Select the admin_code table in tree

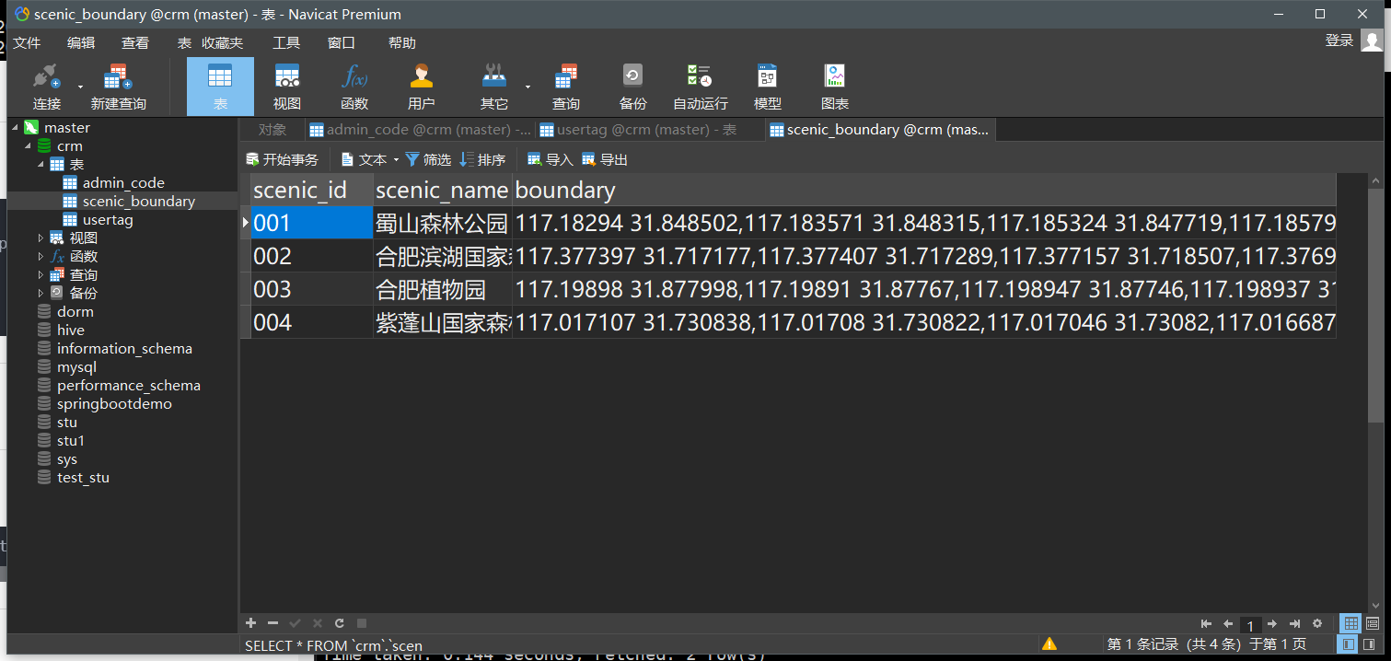point(122,182)
